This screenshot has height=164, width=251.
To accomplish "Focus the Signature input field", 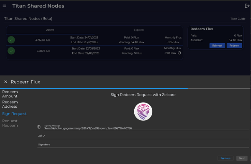I will coord(143,145).
